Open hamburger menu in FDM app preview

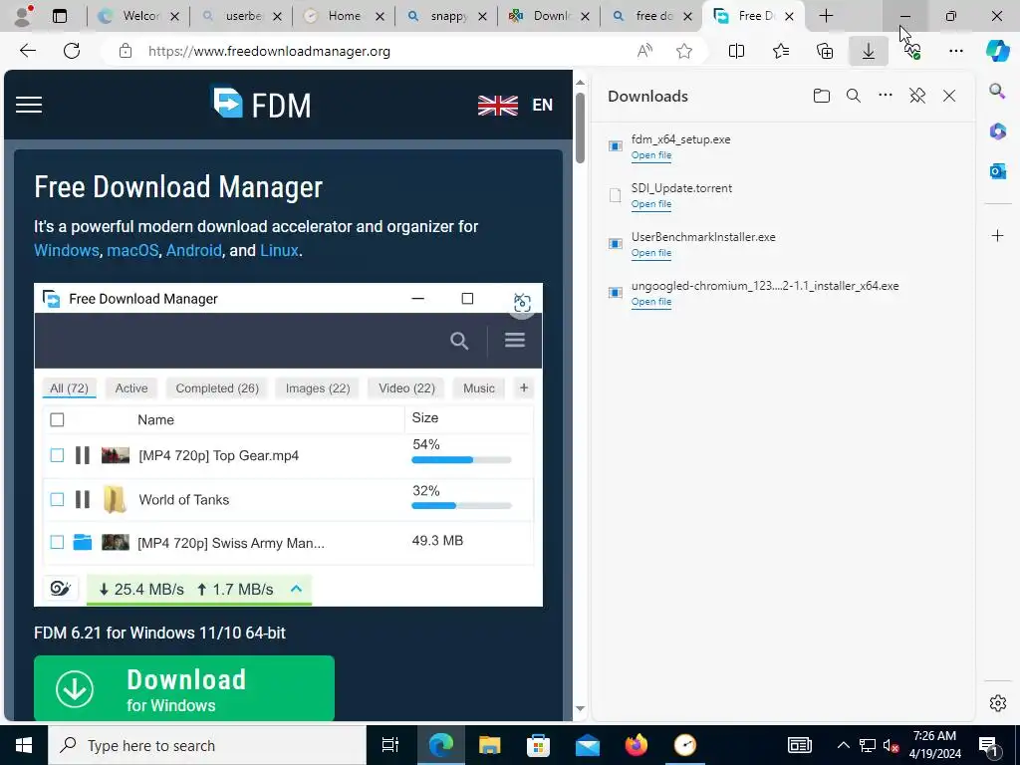(515, 341)
